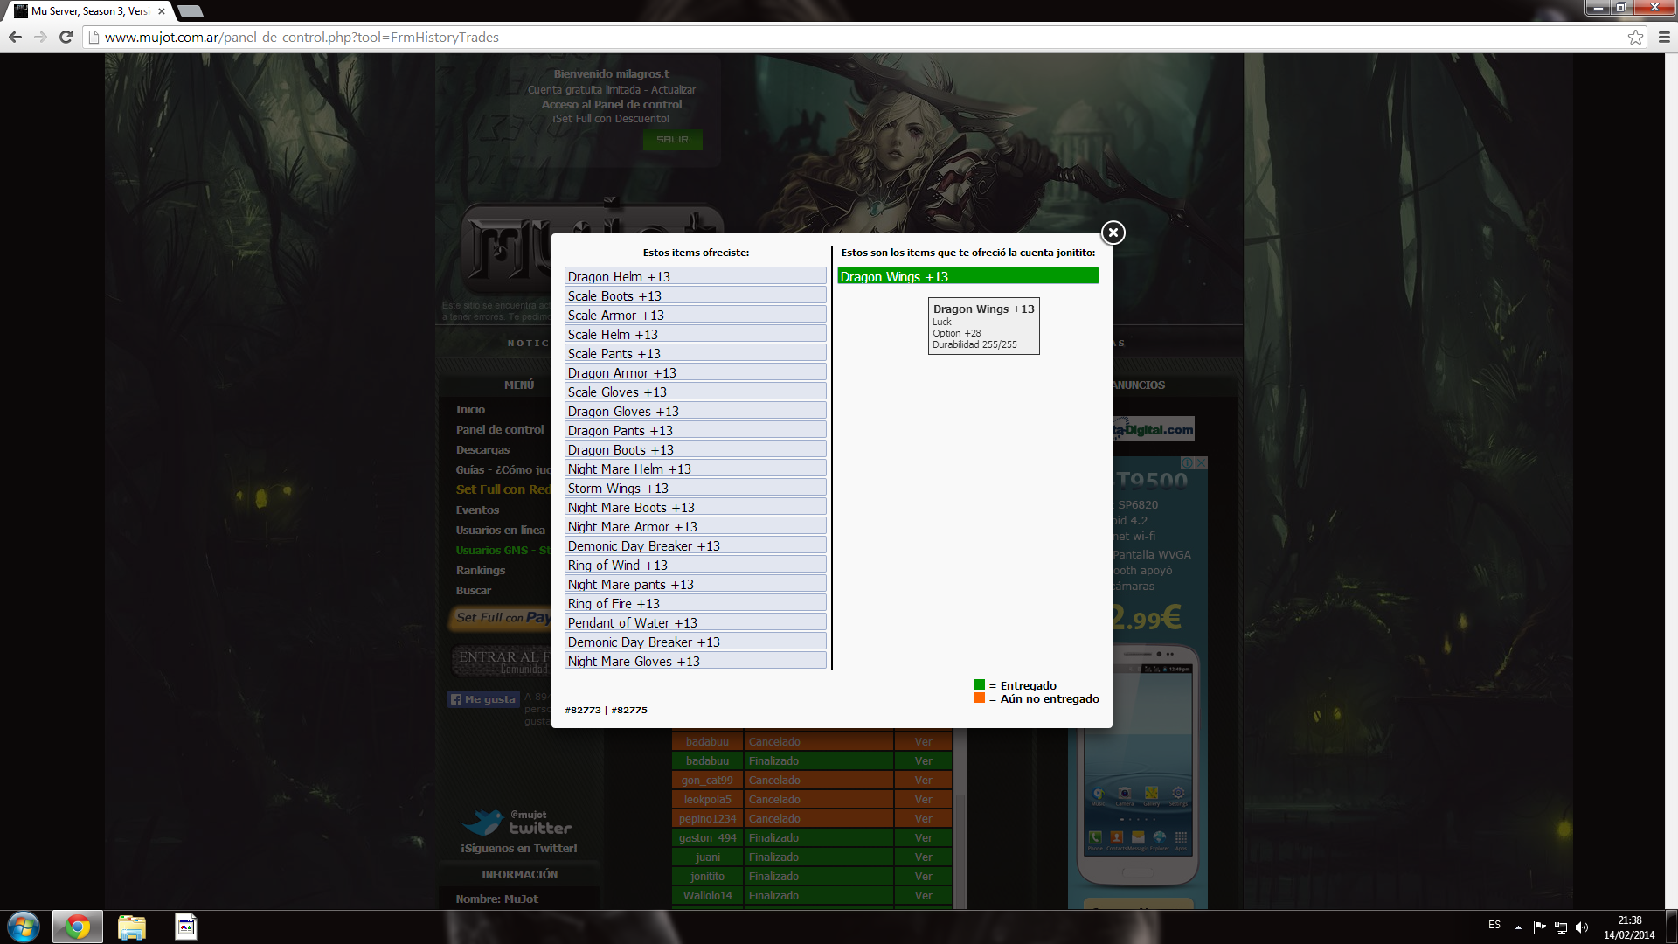This screenshot has width=1678, height=944.
Task: Select the Dragon Wings +13 received item
Action: click(967, 276)
